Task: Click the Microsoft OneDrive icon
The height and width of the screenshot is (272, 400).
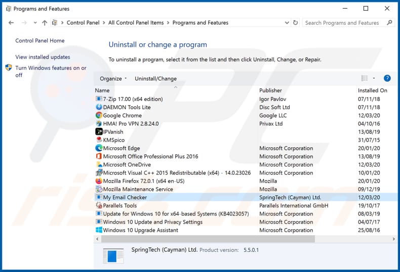Action: (x=99, y=165)
